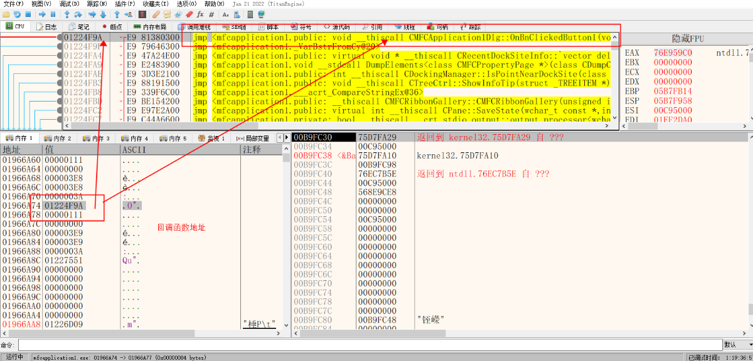Click the variables hash toolbar icon
753x361 pixels.
pyautogui.click(x=211, y=14)
